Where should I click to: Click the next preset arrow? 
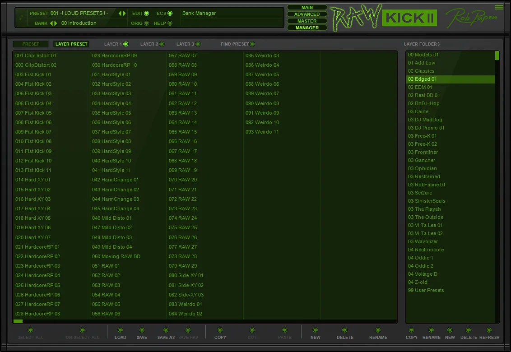(x=124, y=14)
